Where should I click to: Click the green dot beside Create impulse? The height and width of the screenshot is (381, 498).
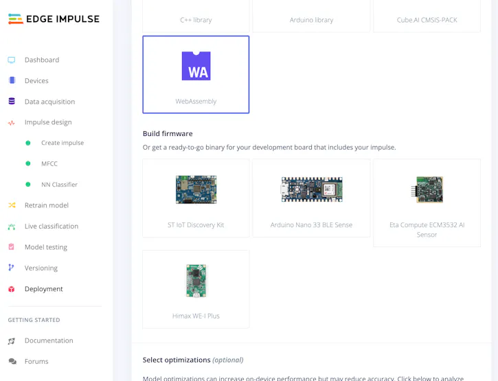(28, 143)
